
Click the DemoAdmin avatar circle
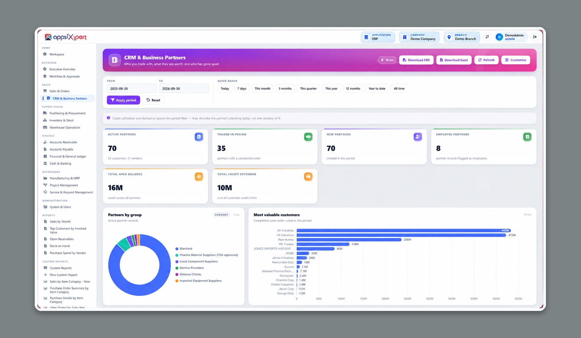pyautogui.click(x=499, y=37)
